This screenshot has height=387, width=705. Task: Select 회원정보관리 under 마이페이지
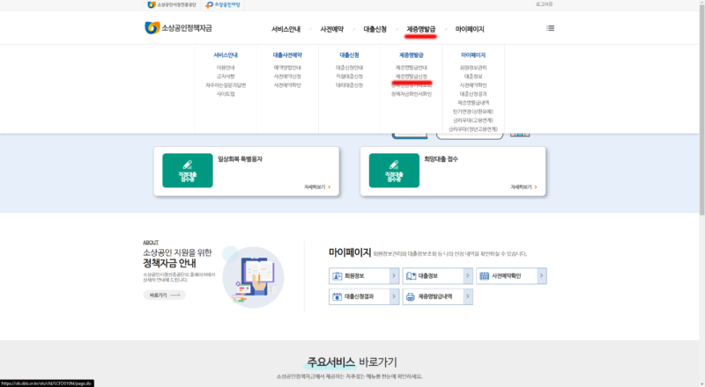[x=473, y=68]
